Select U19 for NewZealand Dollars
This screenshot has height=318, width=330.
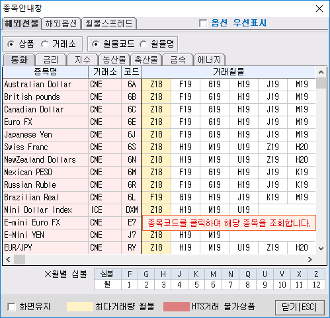coord(243,160)
